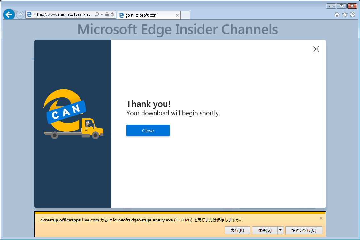Image resolution: width=360 pixels, height=240 pixels.
Task: Restore down the Internet Explorer window
Action: (341, 6)
